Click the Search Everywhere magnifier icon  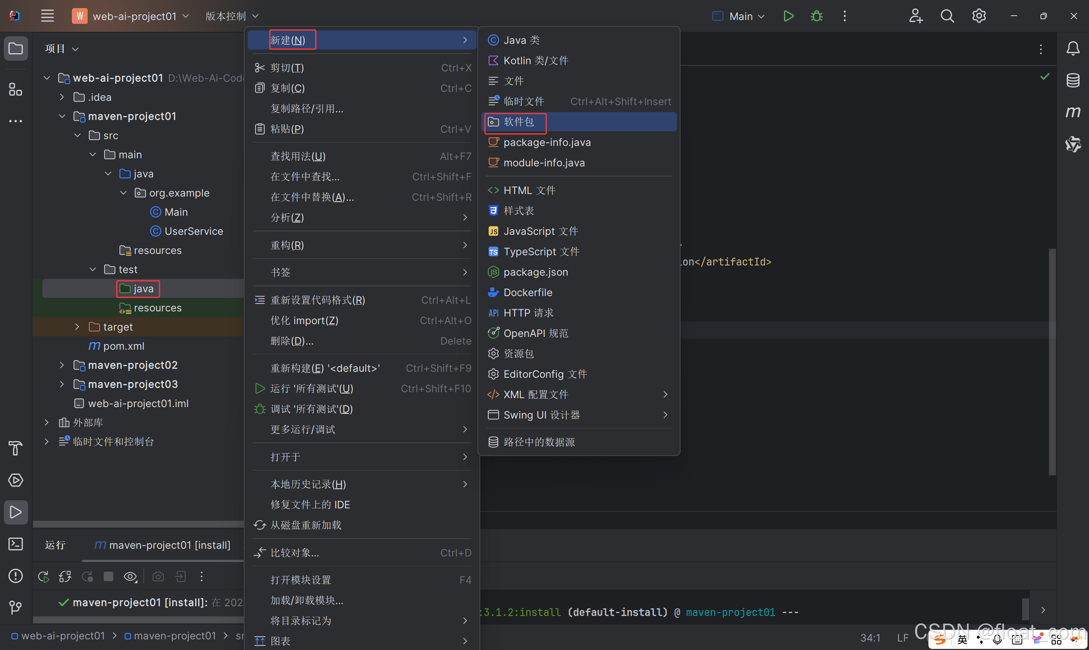pos(947,16)
